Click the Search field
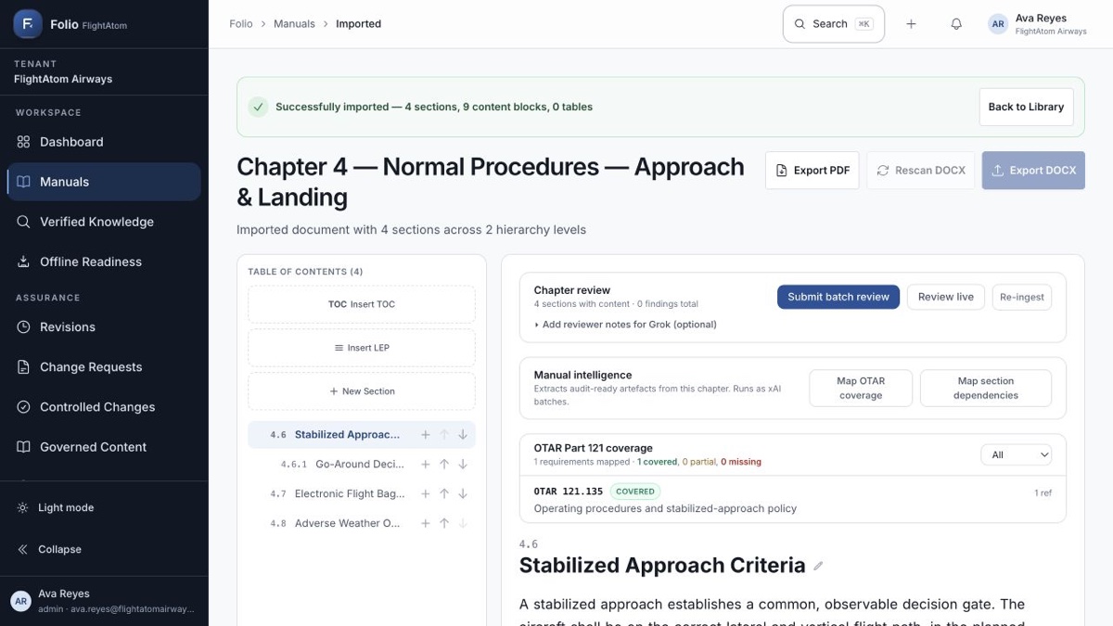This screenshot has width=1113, height=626. click(834, 24)
